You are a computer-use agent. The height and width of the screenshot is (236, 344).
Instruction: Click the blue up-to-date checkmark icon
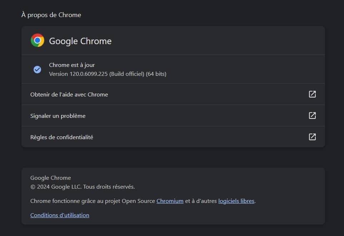[x=37, y=69]
